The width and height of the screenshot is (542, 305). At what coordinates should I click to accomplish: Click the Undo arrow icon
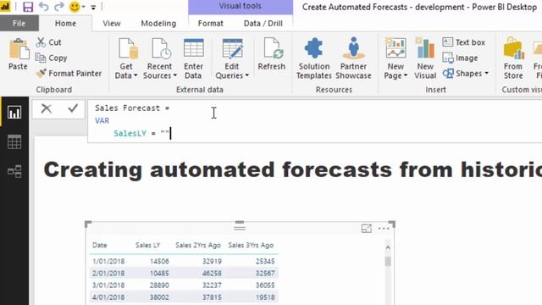tap(43, 7)
